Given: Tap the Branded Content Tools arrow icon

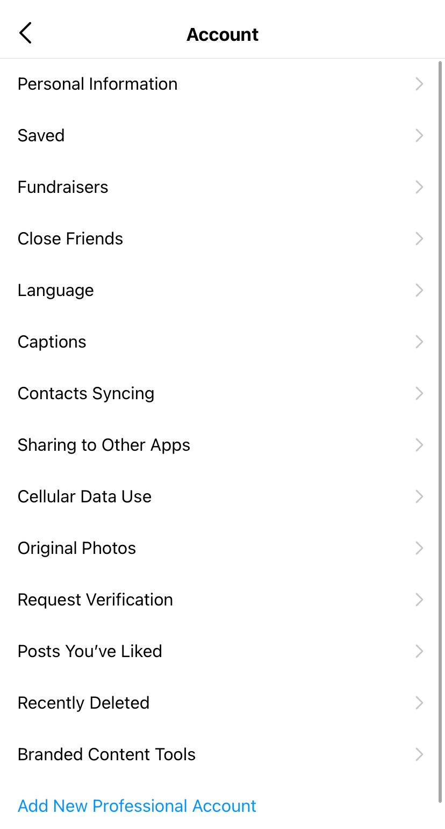Looking at the screenshot, I should point(419,755).
